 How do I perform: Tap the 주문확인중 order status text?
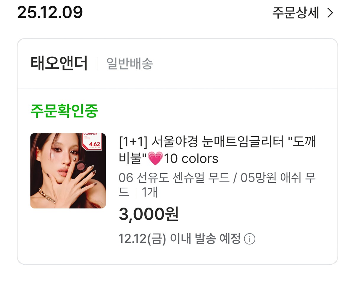tap(64, 111)
